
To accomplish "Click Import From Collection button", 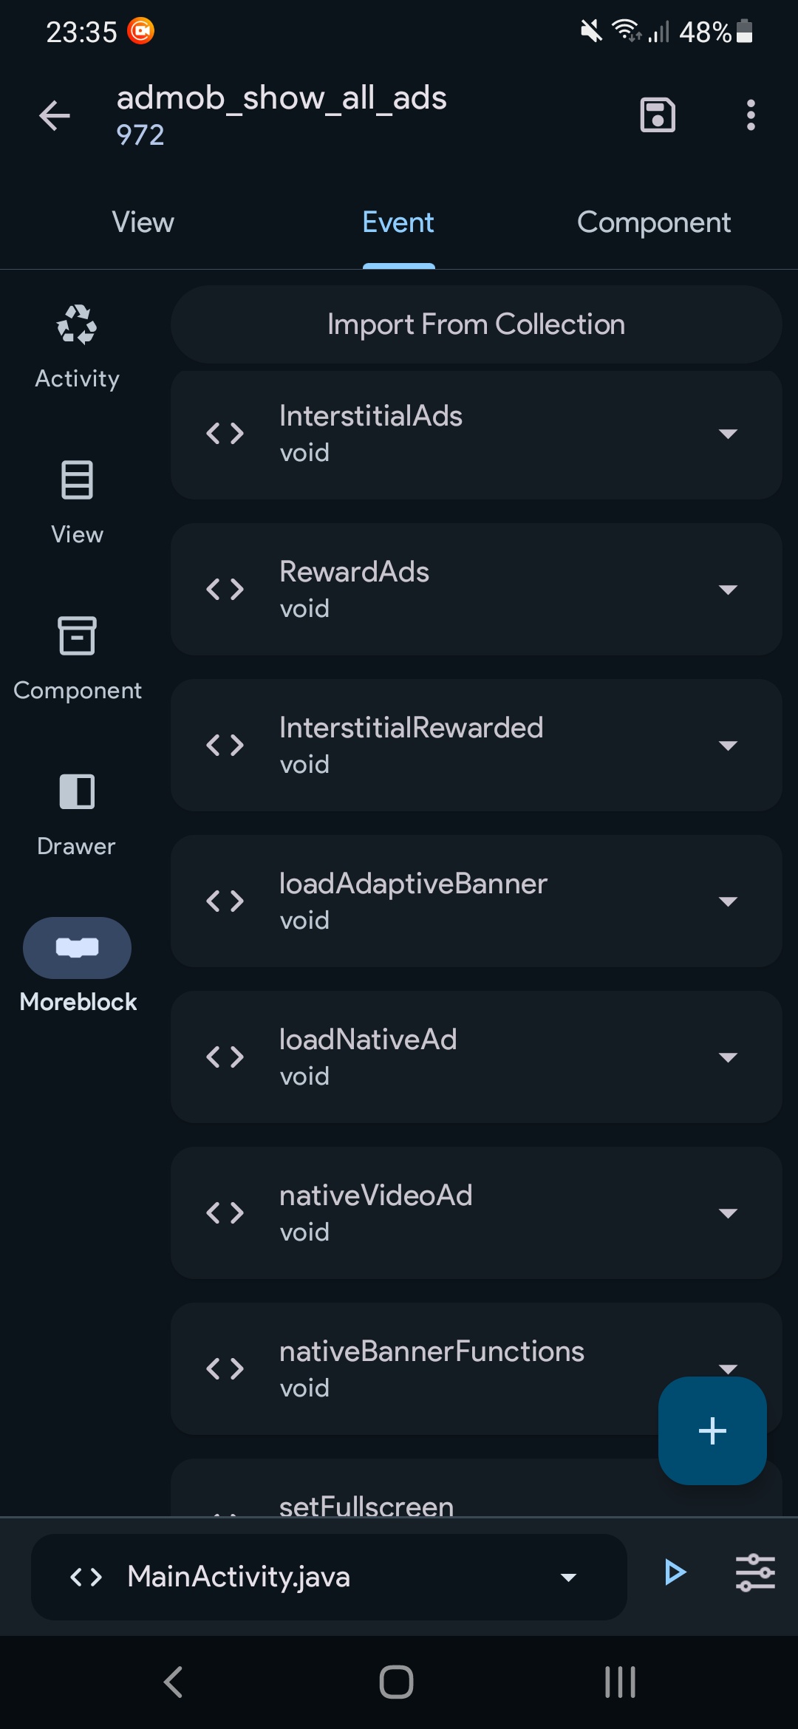I will [x=477, y=324].
